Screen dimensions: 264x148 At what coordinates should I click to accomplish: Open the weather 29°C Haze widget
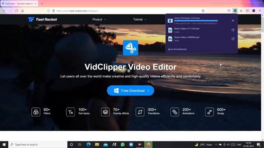pyautogui.click(x=203, y=144)
